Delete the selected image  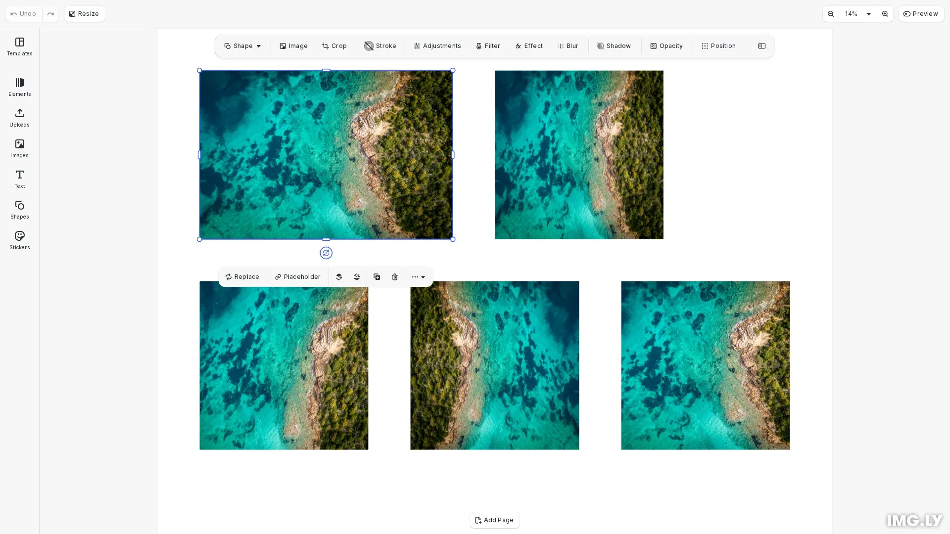click(394, 277)
